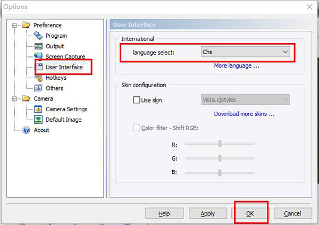
Task: Select the Program tree item
Action: pos(56,36)
